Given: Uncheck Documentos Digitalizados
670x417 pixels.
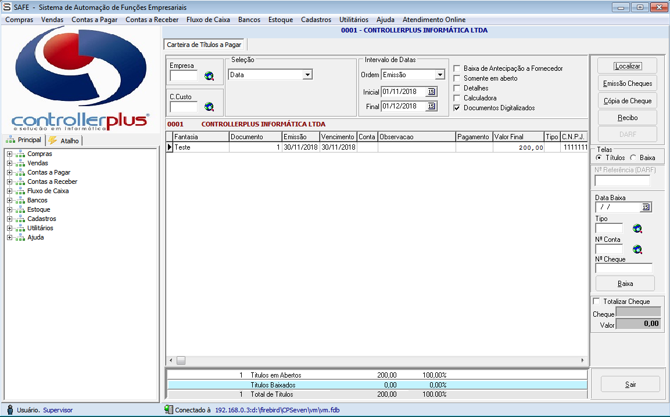Looking at the screenshot, I should [457, 108].
